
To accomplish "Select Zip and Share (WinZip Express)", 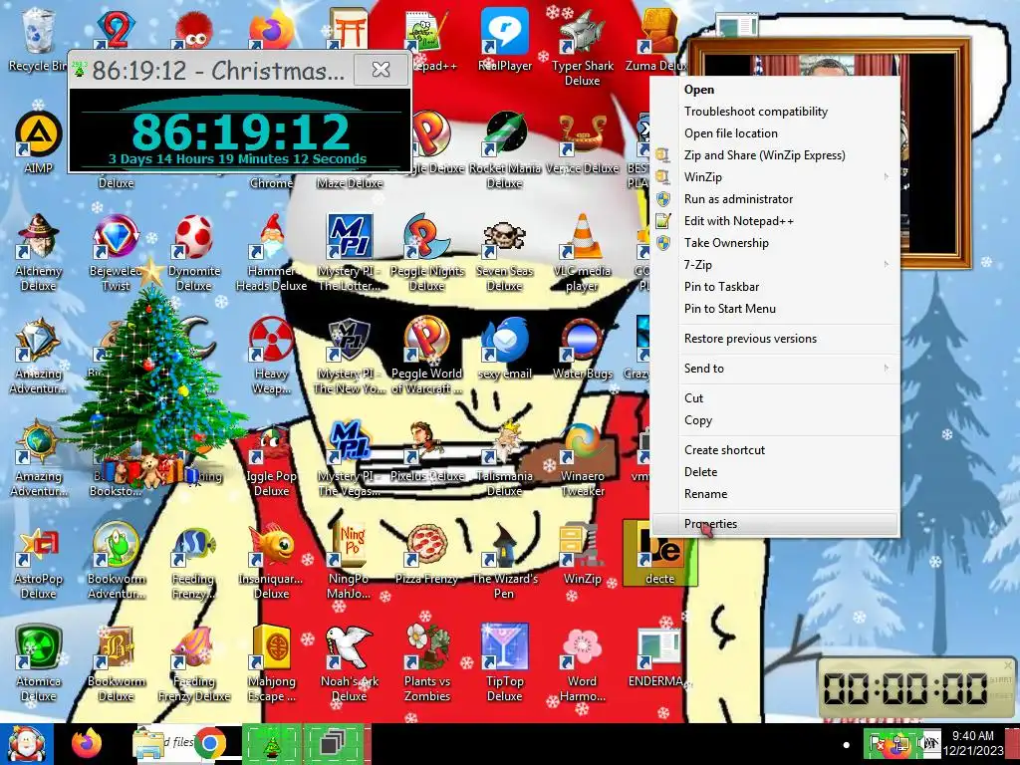I will click(x=775, y=155).
